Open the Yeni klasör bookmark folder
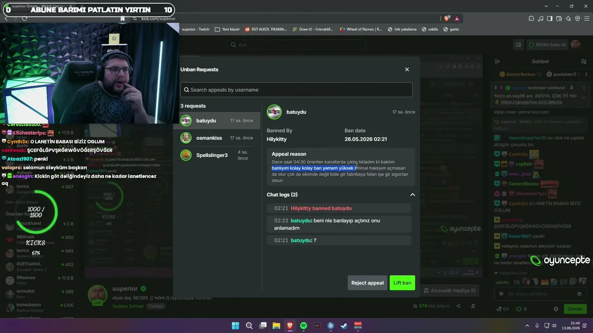This screenshot has width=593, height=333. [x=227, y=29]
